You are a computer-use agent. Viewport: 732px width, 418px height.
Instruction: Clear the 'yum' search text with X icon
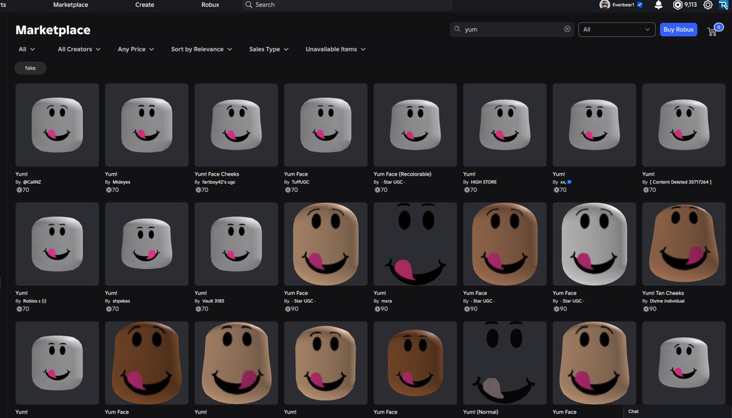(x=567, y=29)
